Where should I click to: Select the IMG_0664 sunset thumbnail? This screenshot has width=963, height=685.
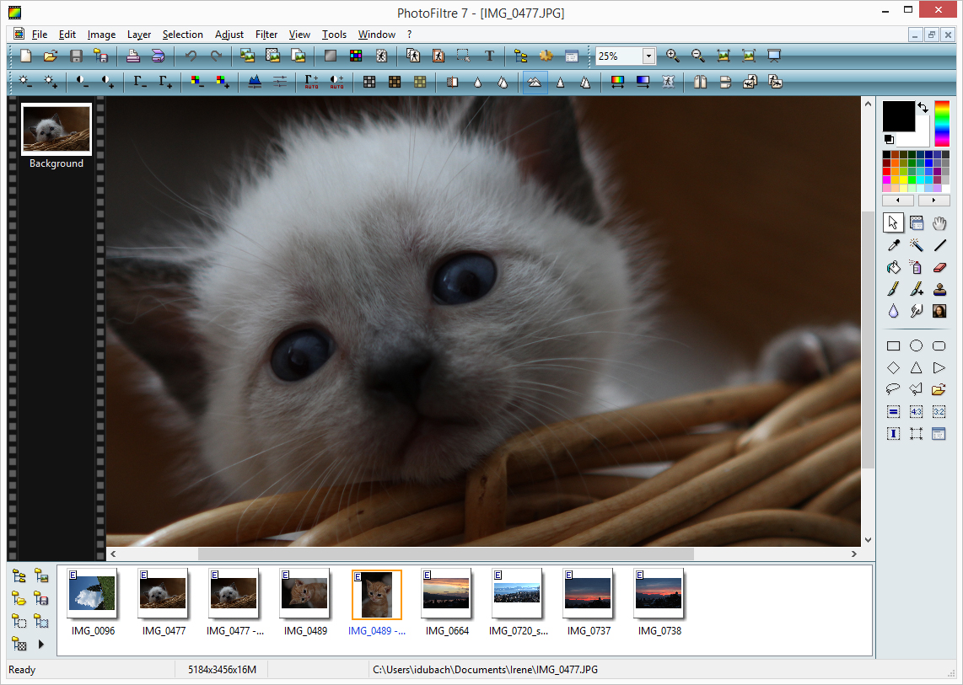447,594
